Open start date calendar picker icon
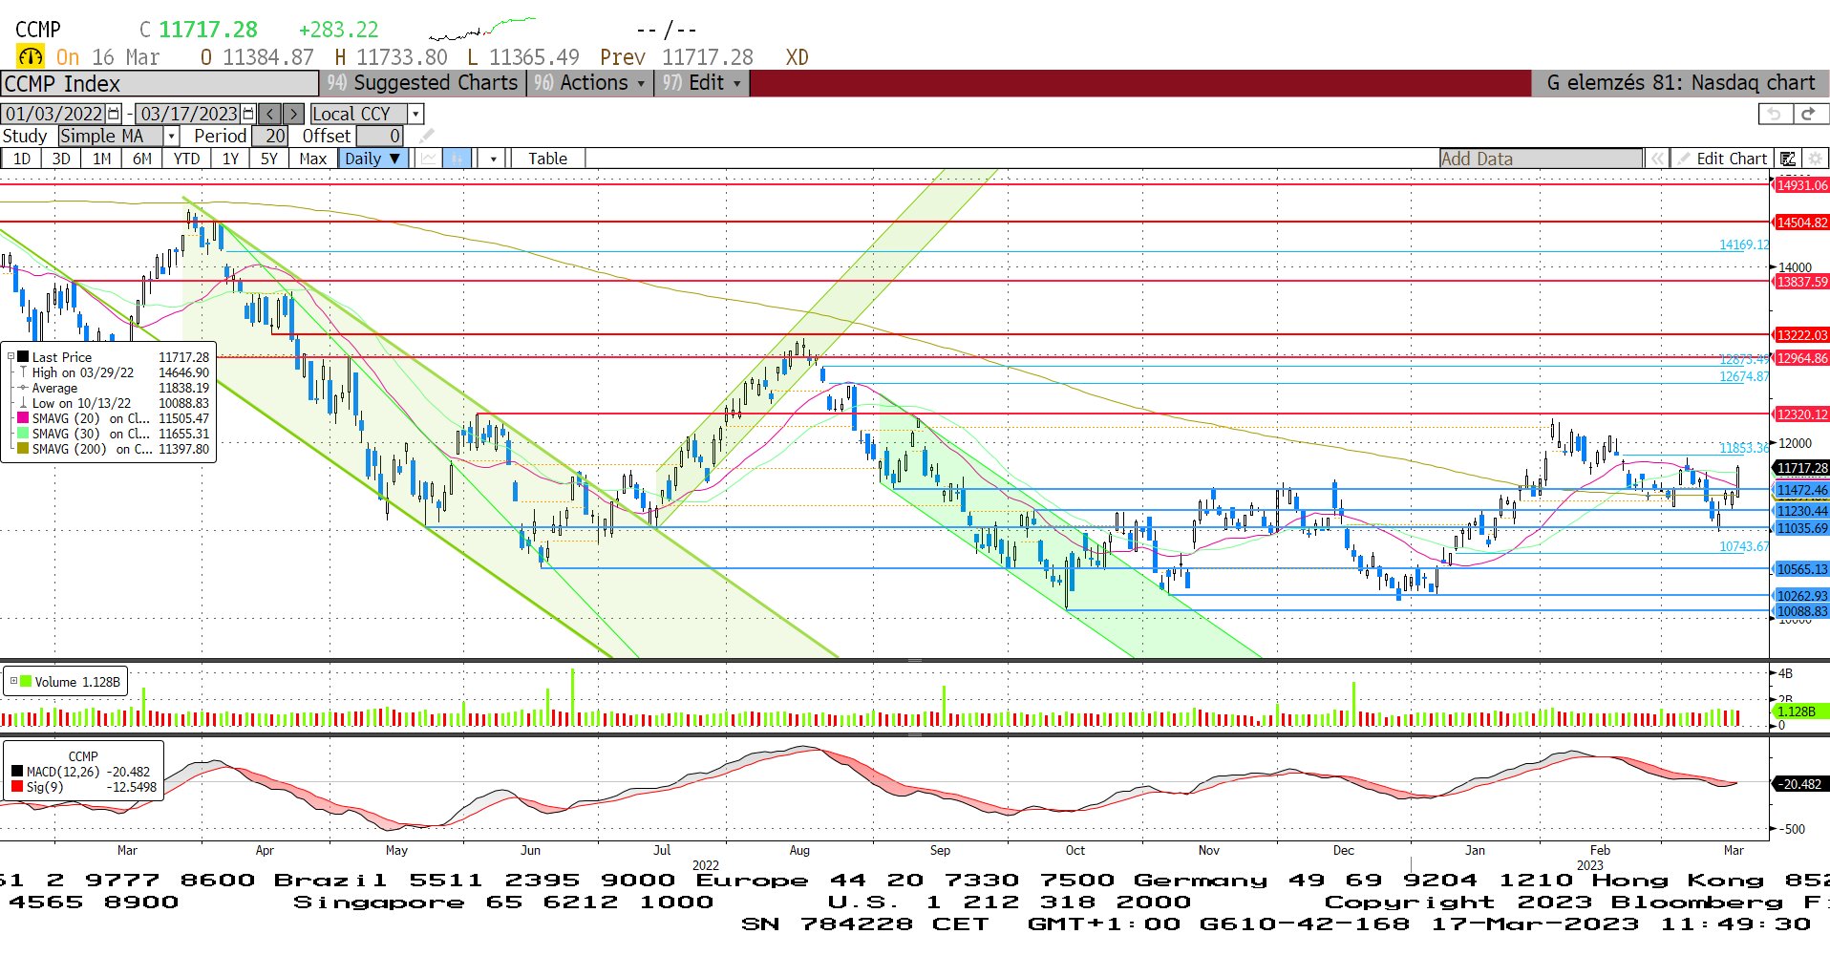The image size is (1830, 977). coord(114,114)
